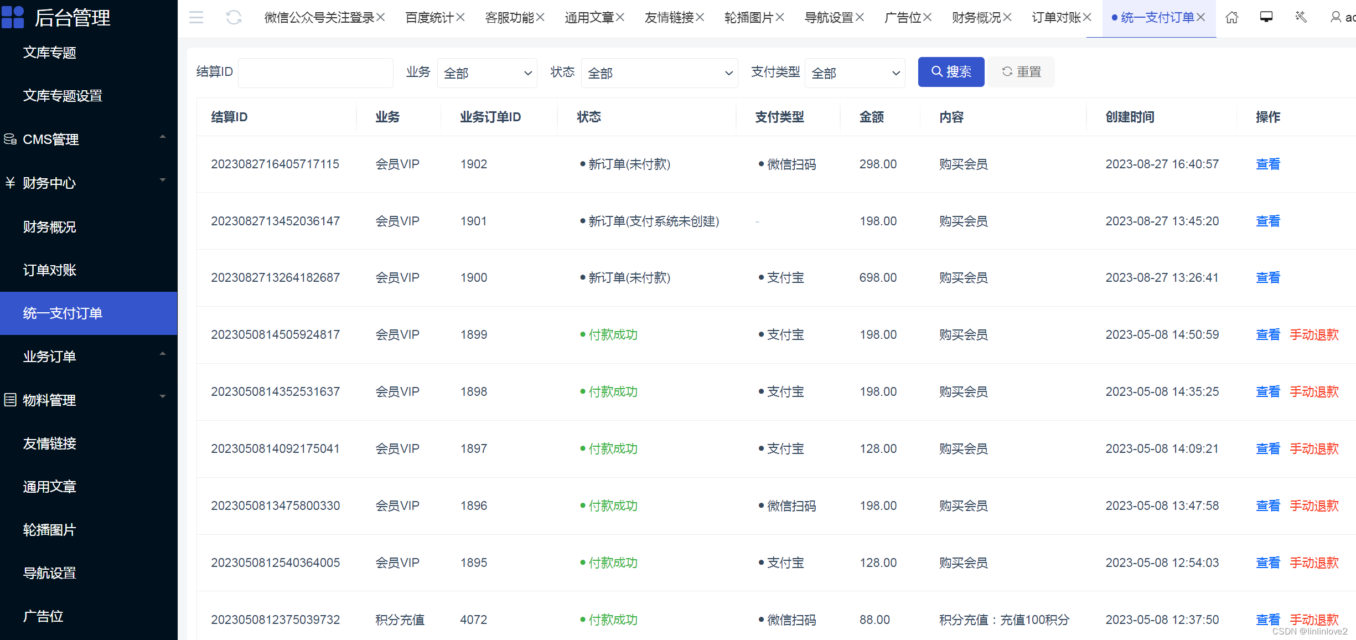Click the 结算ID cell 2023050814352531637

point(275,391)
